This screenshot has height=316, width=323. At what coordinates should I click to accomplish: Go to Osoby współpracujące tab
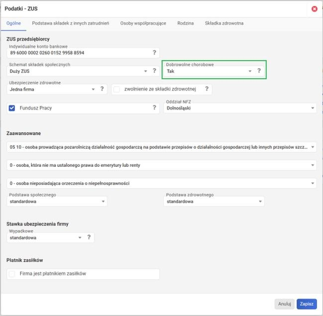(143, 23)
